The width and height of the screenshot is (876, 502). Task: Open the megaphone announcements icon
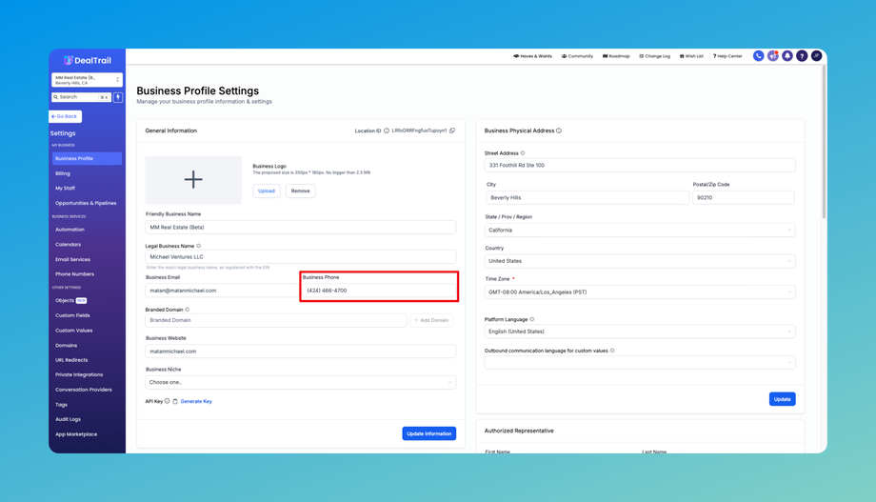773,56
